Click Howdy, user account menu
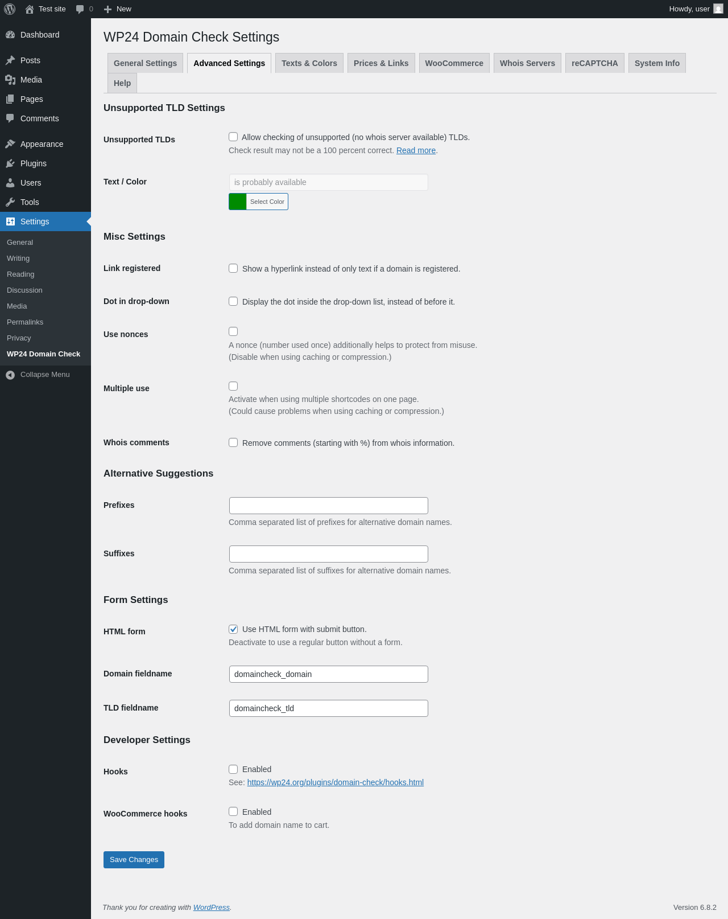Screen dimensions: 728x919 click(x=696, y=9)
